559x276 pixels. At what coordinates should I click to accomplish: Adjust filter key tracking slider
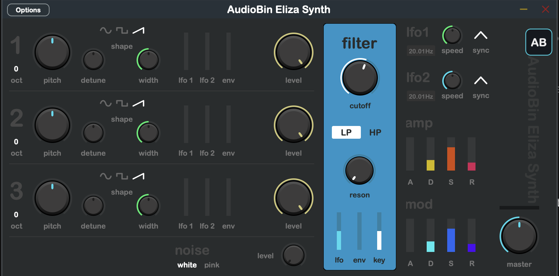click(379, 231)
